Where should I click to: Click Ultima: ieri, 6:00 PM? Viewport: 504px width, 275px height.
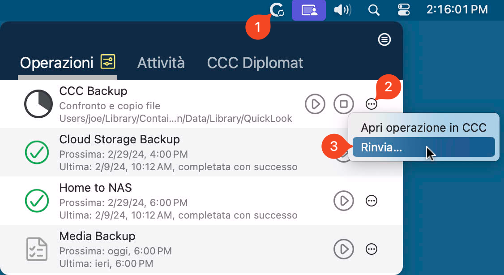[106, 263]
